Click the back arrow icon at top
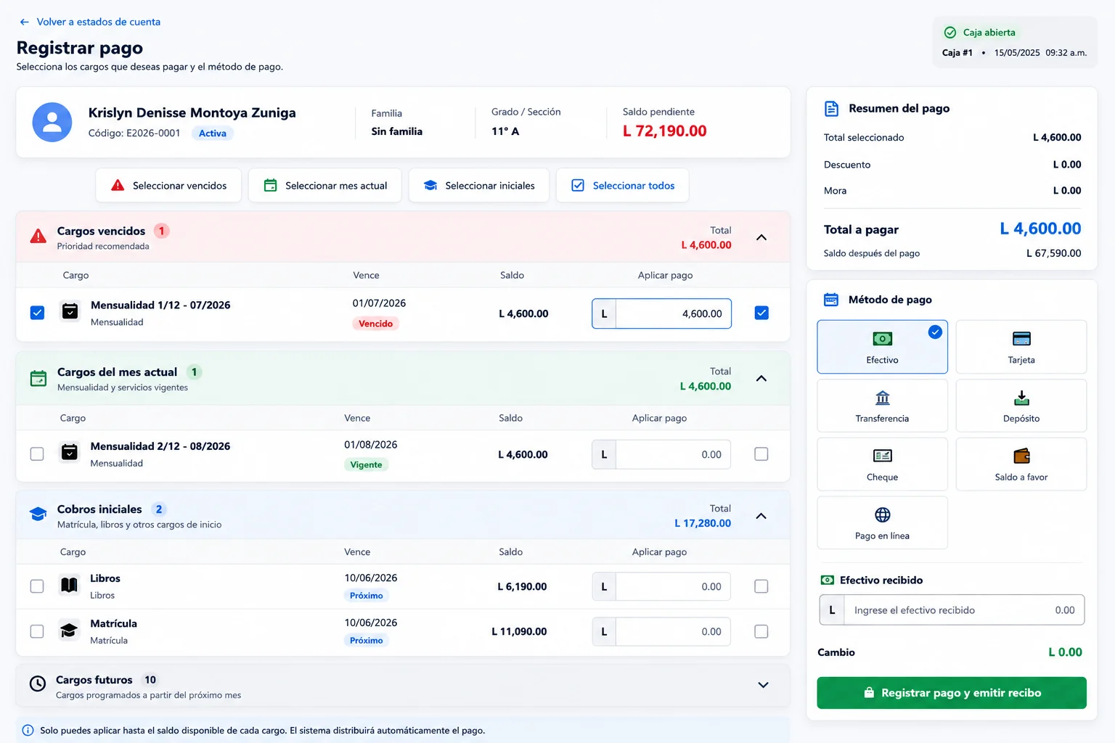This screenshot has height=743, width=1115. pos(25,22)
